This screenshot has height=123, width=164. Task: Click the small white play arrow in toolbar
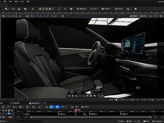[x=65, y=9]
